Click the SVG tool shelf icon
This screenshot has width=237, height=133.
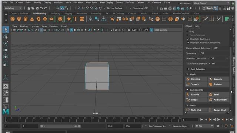(82, 19)
